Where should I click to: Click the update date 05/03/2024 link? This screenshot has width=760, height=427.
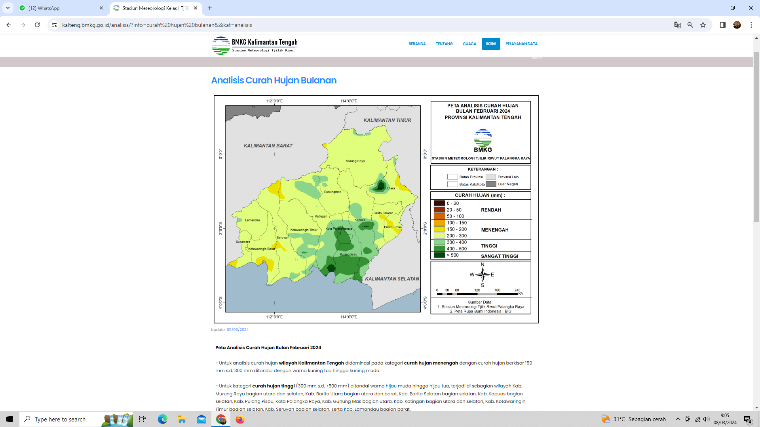tap(237, 330)
